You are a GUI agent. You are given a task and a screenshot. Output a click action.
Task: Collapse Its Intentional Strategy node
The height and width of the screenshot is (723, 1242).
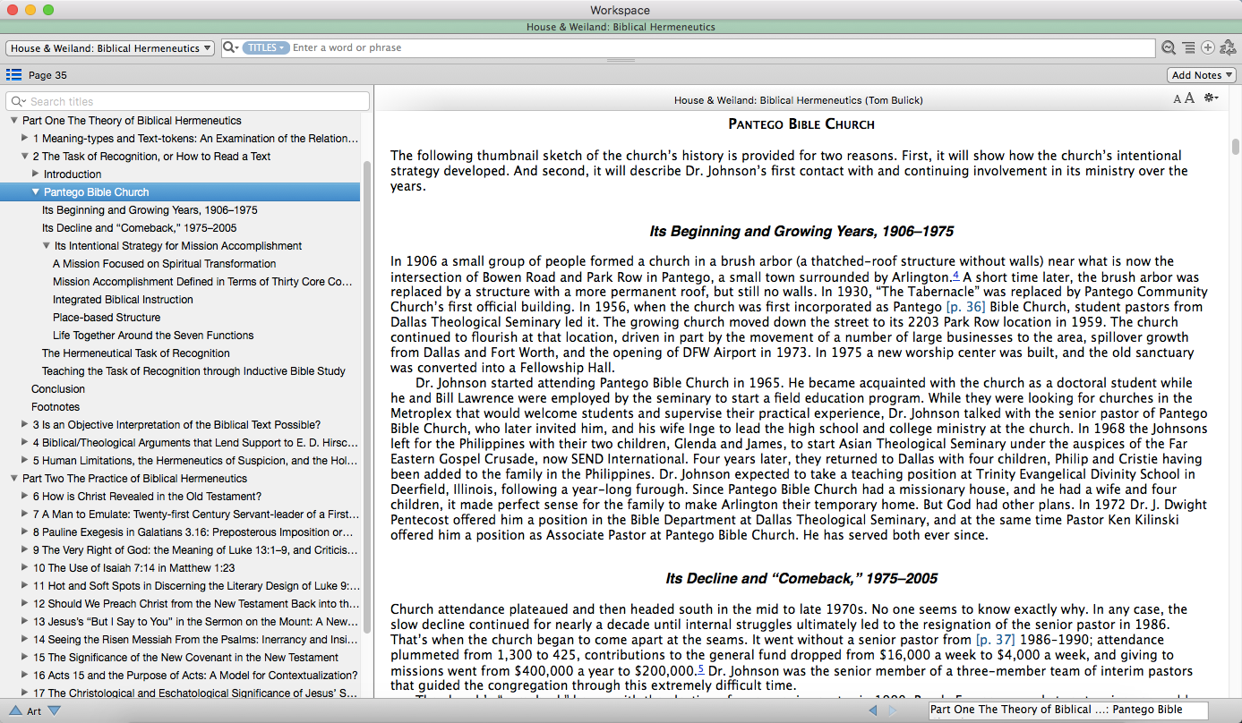(x=47, y=246)
